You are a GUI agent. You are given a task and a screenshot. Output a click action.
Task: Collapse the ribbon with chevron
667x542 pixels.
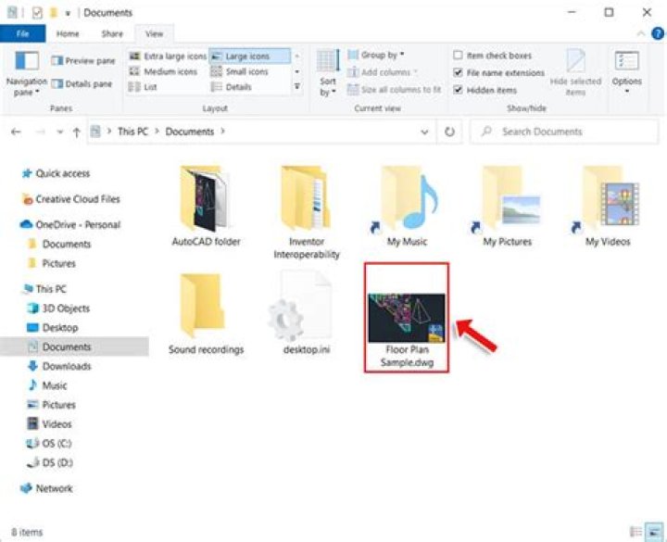(641, 33)
